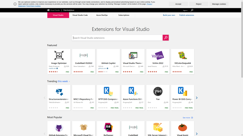Image resolution: width=243 pixels, height=136 pixels.
Task: Click the magenta search button icon
Action: coord(166,38)
